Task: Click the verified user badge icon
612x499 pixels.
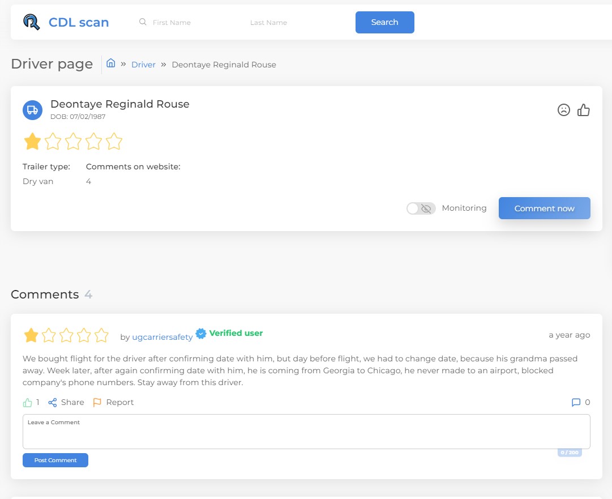Action: [x=201, y=334]
